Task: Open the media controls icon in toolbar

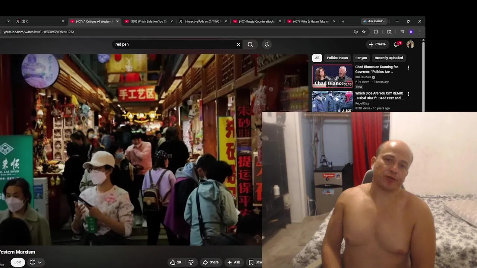Action: [x=402, y=32]
